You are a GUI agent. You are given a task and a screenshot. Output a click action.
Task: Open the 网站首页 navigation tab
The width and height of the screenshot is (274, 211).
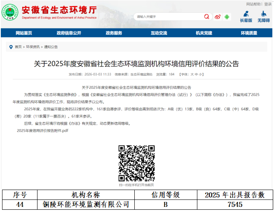[24, 33]
